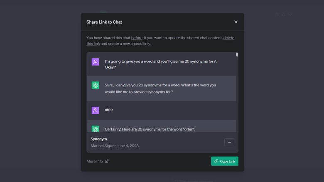Close the Share Link to Chat dialog
Viewport: 324px width, 182px height.
[236, 22]
